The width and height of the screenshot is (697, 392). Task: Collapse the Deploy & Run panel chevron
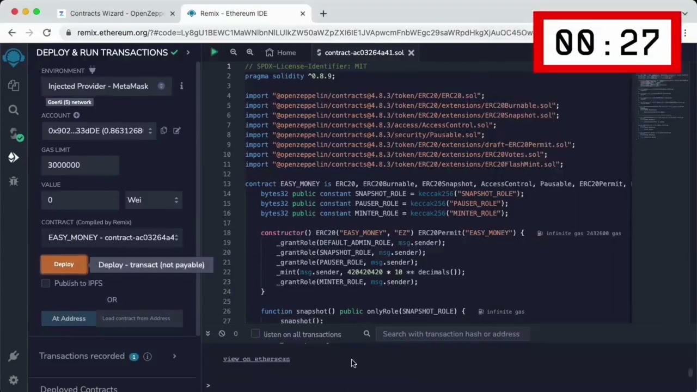188,52
